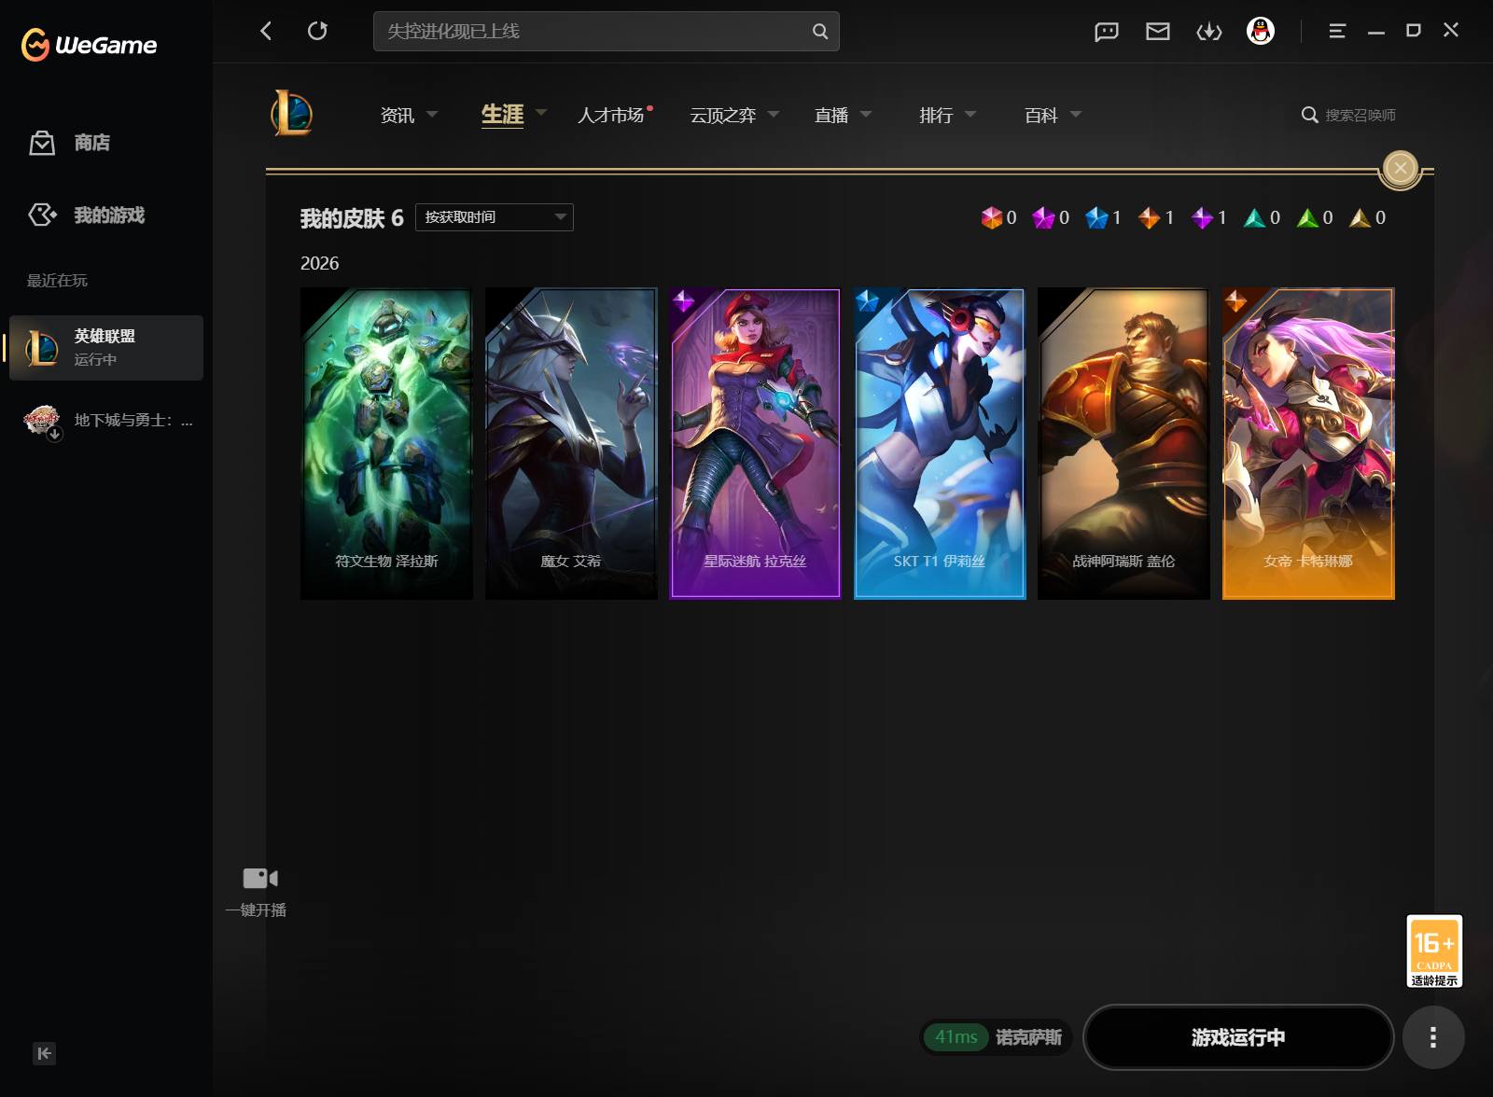The width and height of the screenshot is (1493, 1097).
Task: Select the 诺克萨斯 server latency indicator
Action: coord(997,1037)
